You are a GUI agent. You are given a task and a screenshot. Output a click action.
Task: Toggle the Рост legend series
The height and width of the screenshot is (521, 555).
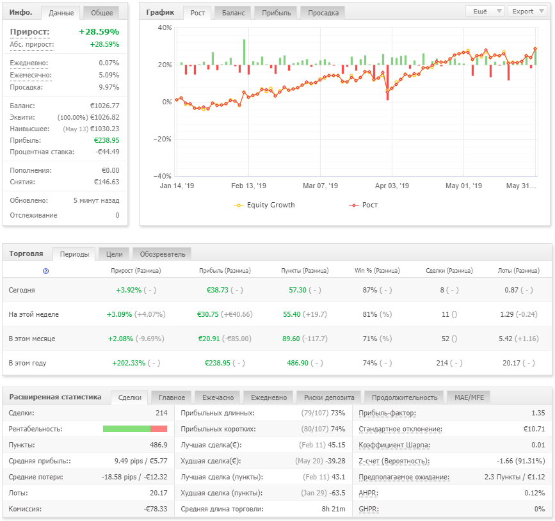[363, 205]
